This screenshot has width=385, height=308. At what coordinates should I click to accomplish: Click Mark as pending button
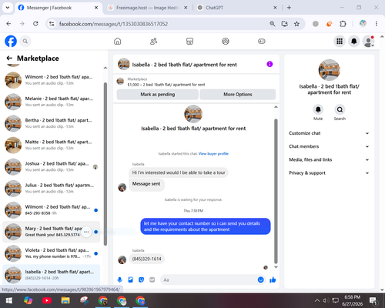pyautogui.click(x=157, y=95)
